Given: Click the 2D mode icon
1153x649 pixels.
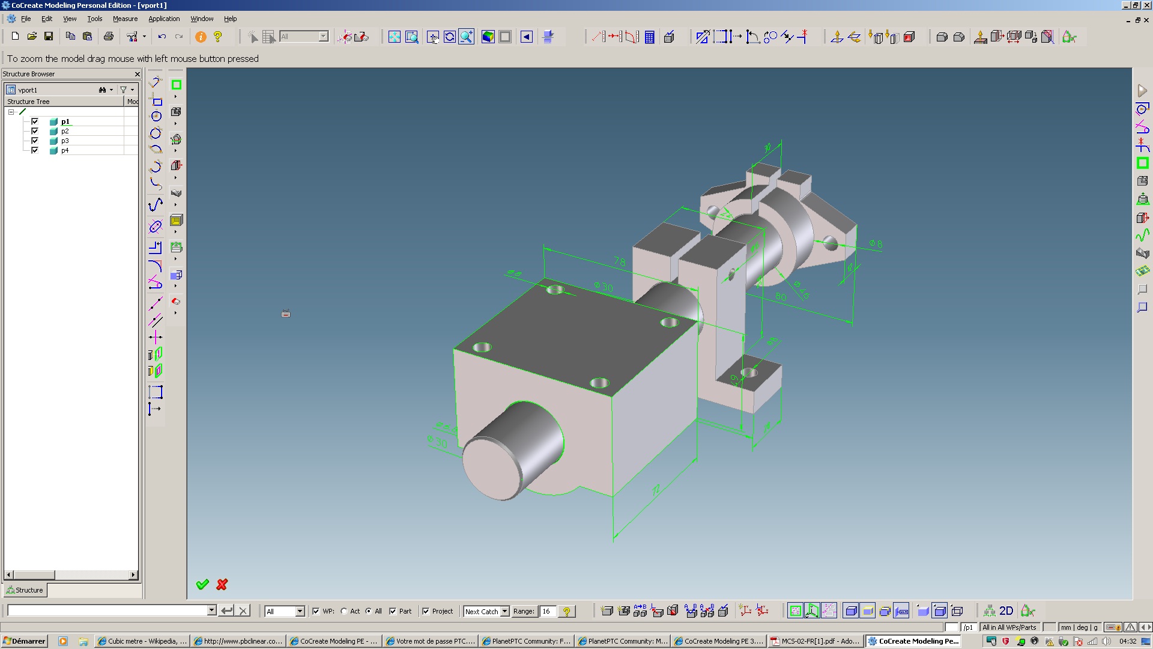Looking at the screenshot, I should 1006,611.
